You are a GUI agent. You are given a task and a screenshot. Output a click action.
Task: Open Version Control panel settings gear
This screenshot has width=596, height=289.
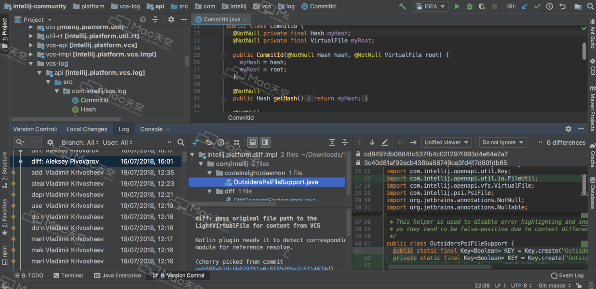pyautogui.click(x=569, y=129)
